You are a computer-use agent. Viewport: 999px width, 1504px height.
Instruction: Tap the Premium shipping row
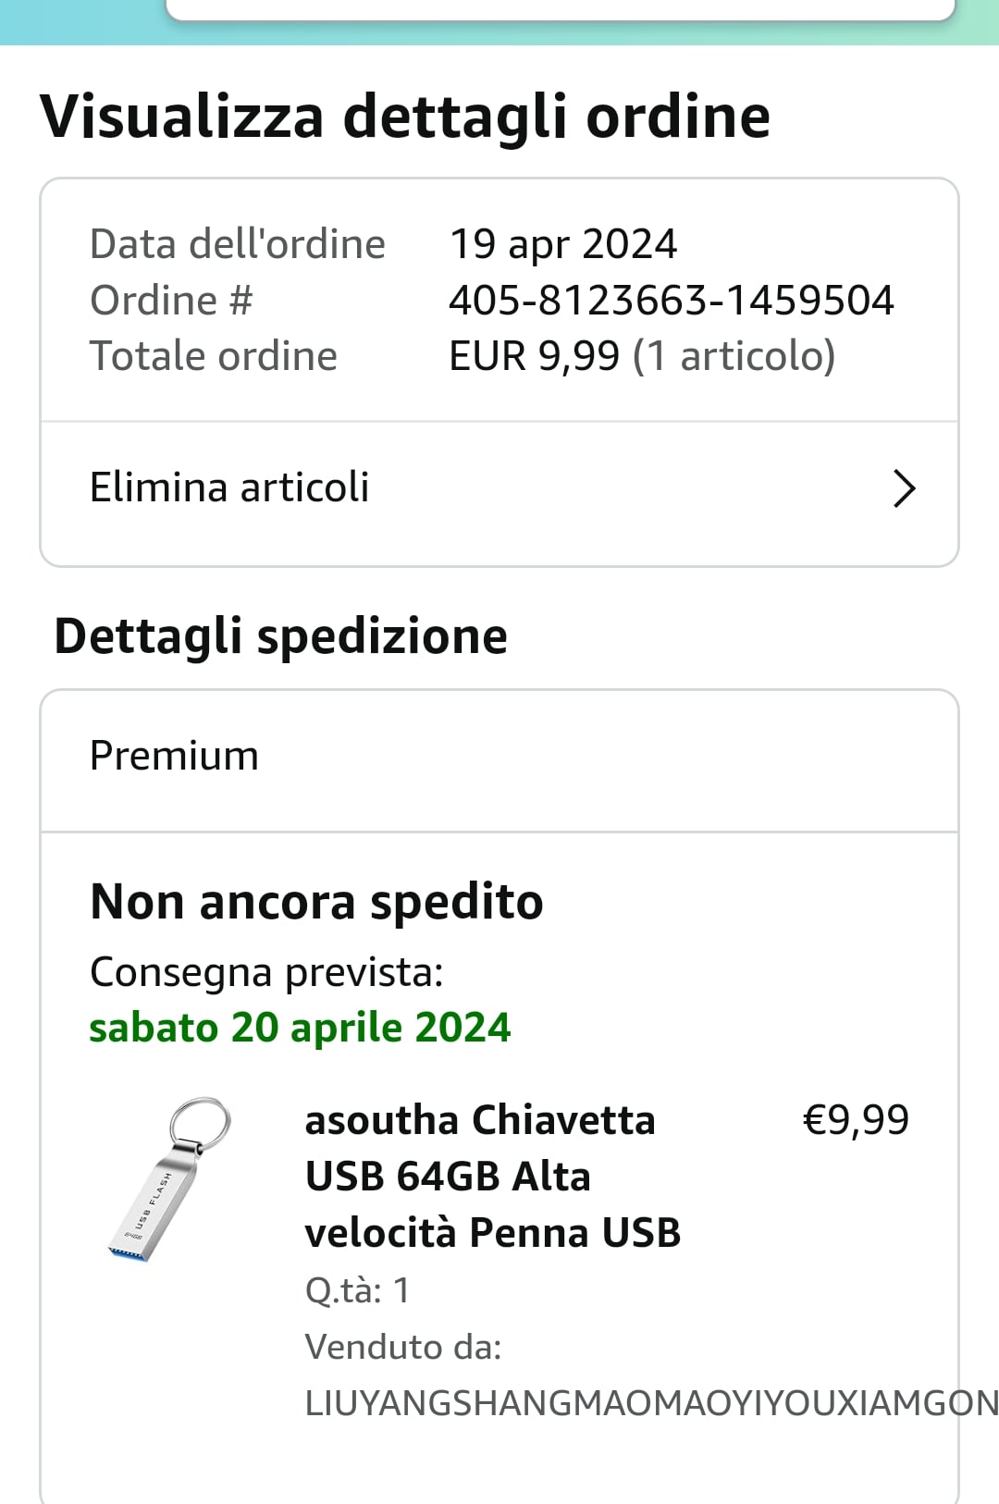pos(174,756)
